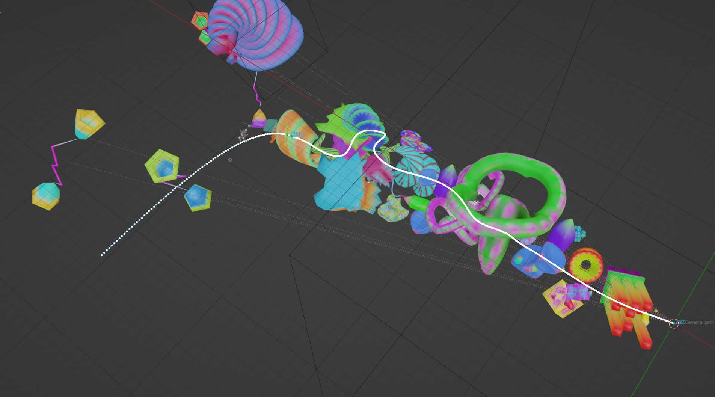
Task: Select the small gray circle empty object
Action: pyautogui.click(x=230, y=160)
